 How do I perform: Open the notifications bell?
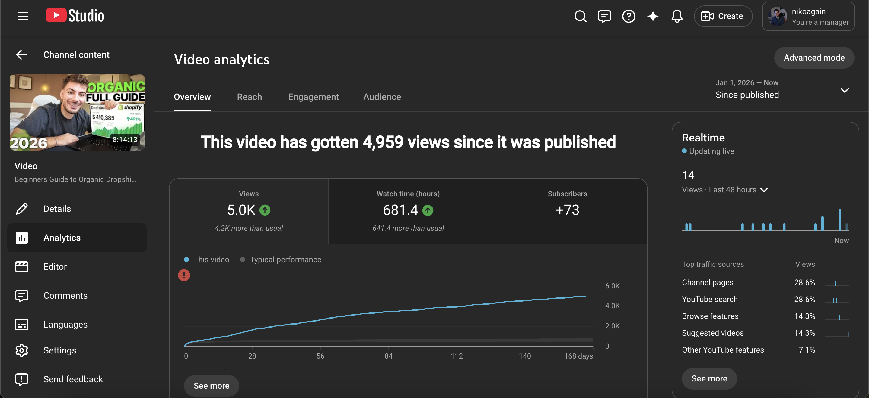[677, 16]
